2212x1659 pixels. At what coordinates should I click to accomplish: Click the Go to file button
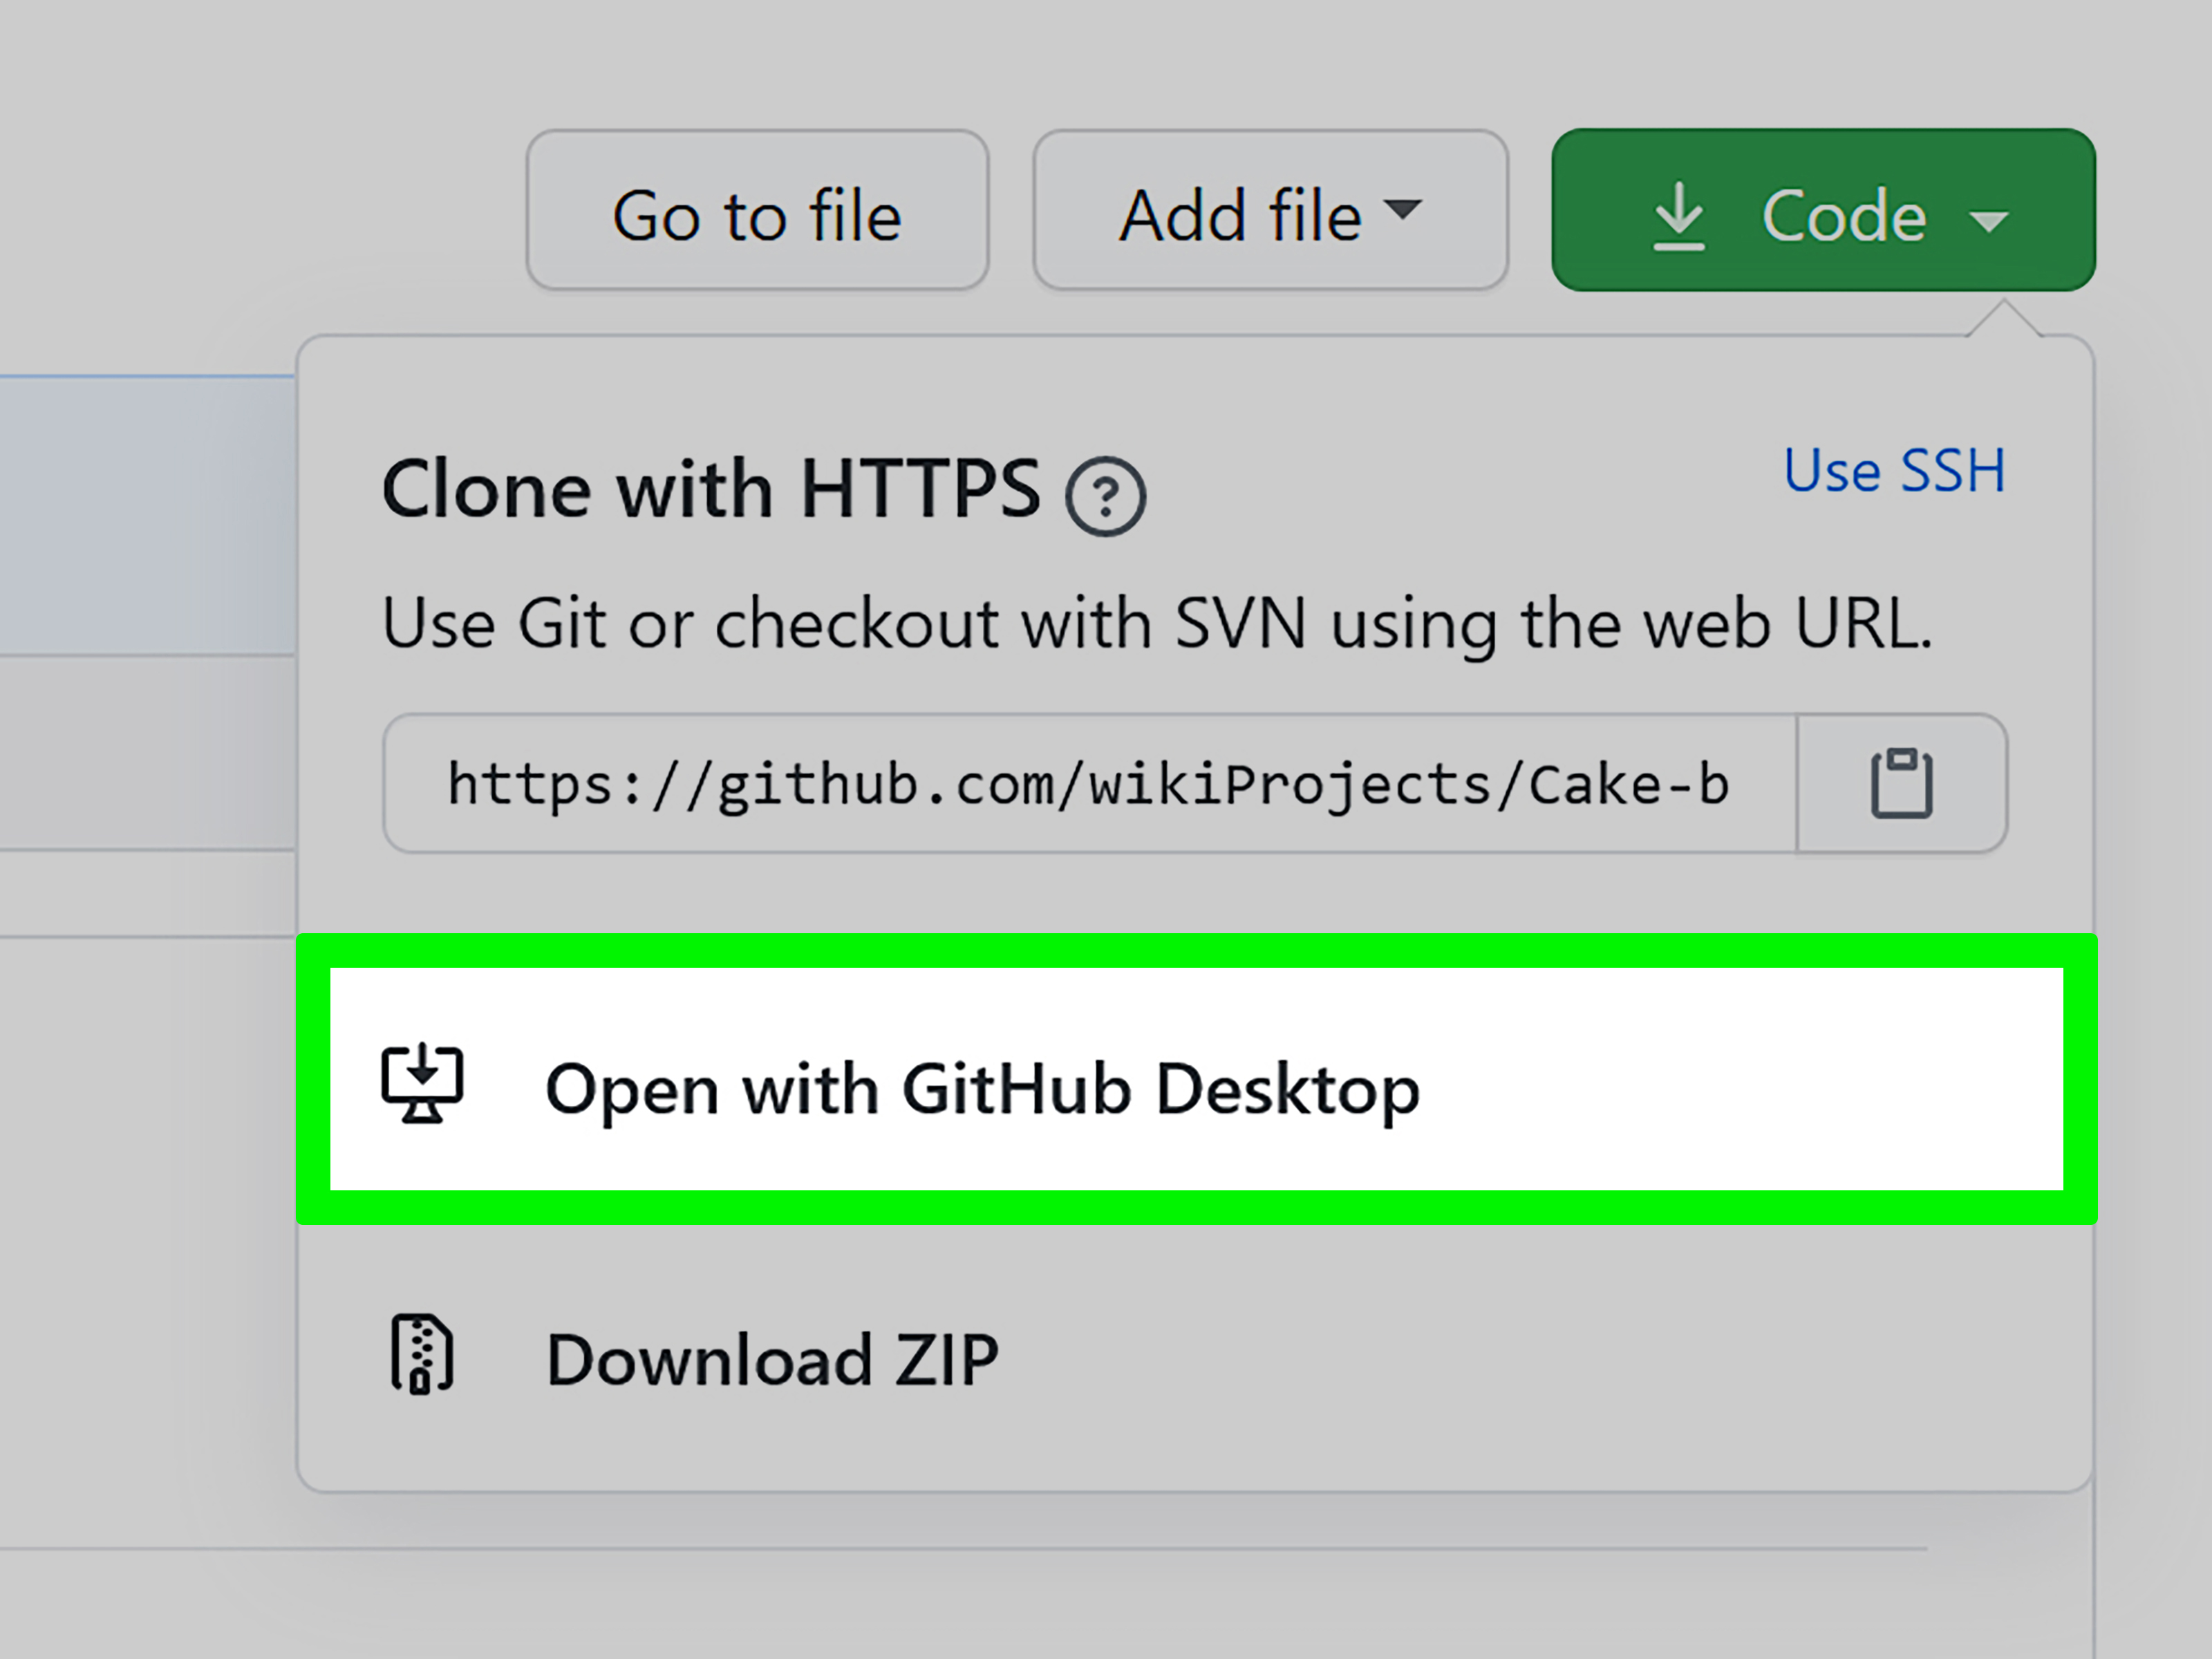click(x=757, y=210)
